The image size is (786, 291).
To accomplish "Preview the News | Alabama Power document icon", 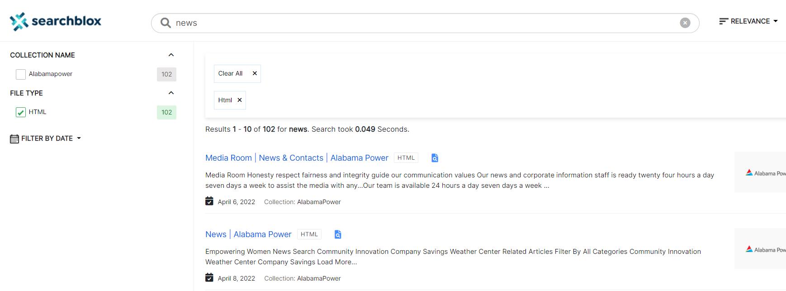I will click(x=338, y=234).
